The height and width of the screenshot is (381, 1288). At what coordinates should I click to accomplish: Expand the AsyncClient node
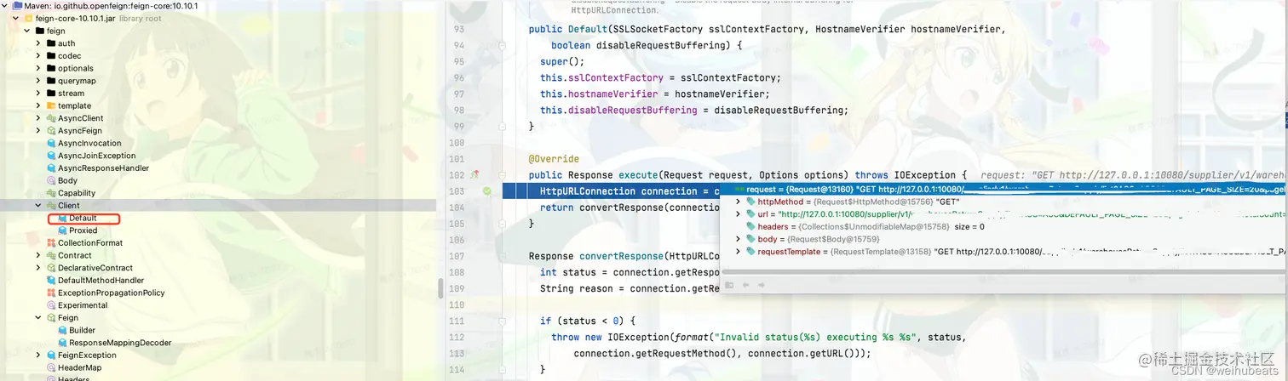pyautogui.click(x=38, y=118)
